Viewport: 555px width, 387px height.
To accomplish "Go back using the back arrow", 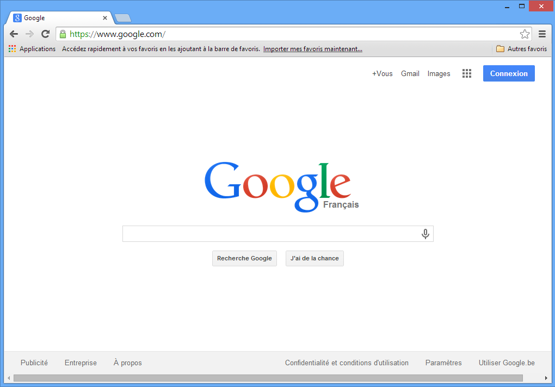I will pyautogui.click(x=14, y=34).
